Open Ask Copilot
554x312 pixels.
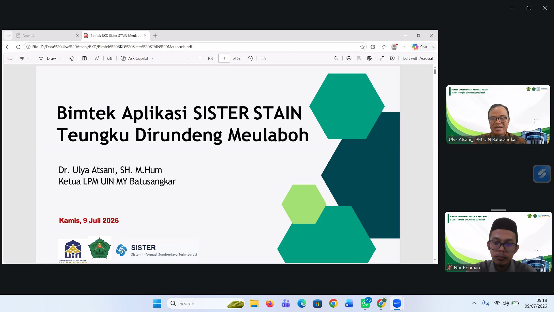(134, 58)
